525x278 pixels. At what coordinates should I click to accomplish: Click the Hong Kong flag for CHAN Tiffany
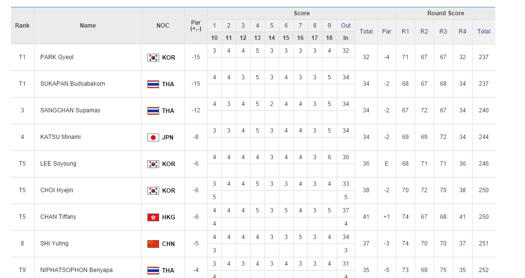[153, 217]
